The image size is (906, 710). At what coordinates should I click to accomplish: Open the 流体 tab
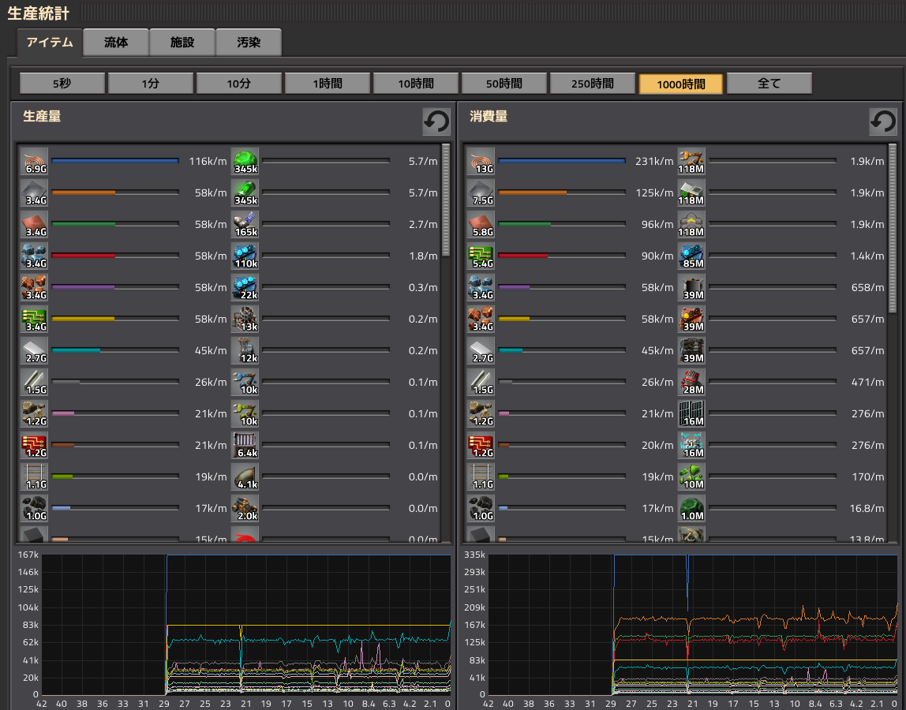pyautogui.click(x=116, y=43)
